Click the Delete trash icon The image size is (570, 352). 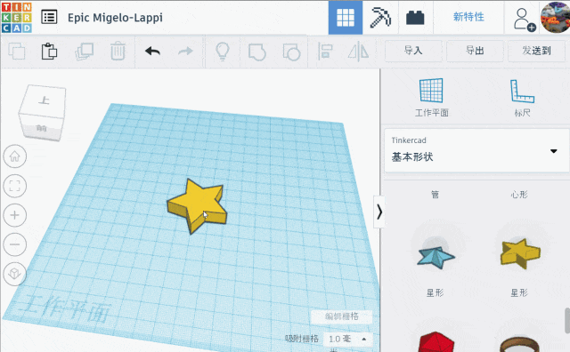[118, 52]
